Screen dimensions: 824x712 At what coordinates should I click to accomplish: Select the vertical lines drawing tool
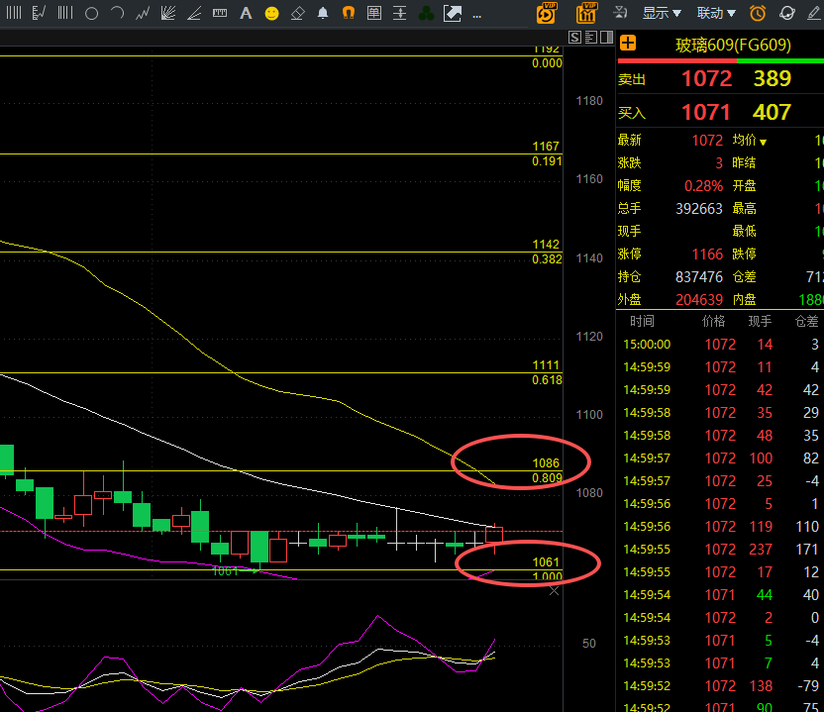tap(14, 13)
